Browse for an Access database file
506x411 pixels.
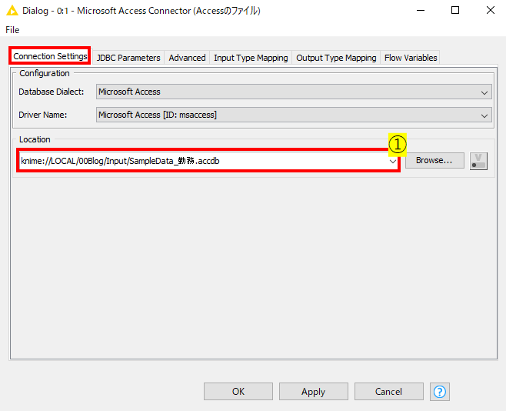click(434, 160)
